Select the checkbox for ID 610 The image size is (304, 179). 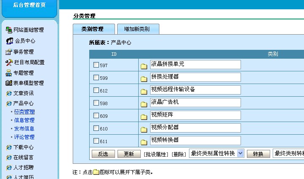[96, 128]
